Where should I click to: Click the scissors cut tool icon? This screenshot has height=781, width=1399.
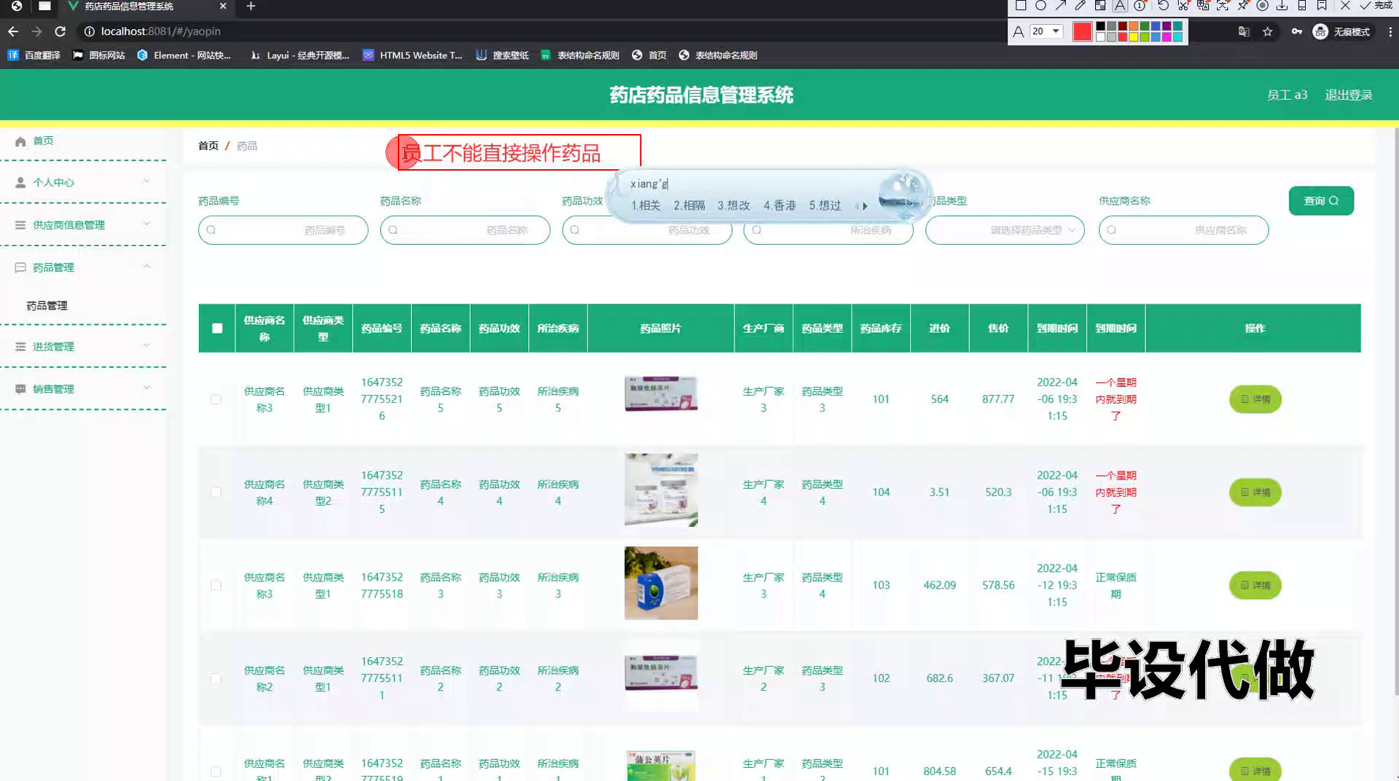point(1183,6)
